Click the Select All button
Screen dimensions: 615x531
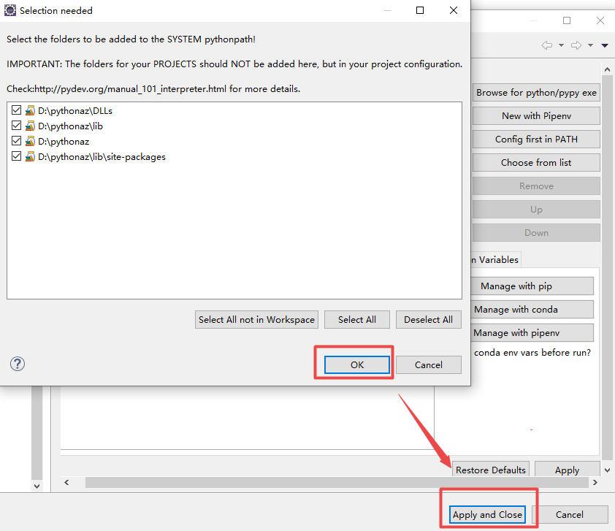[357, 320]
